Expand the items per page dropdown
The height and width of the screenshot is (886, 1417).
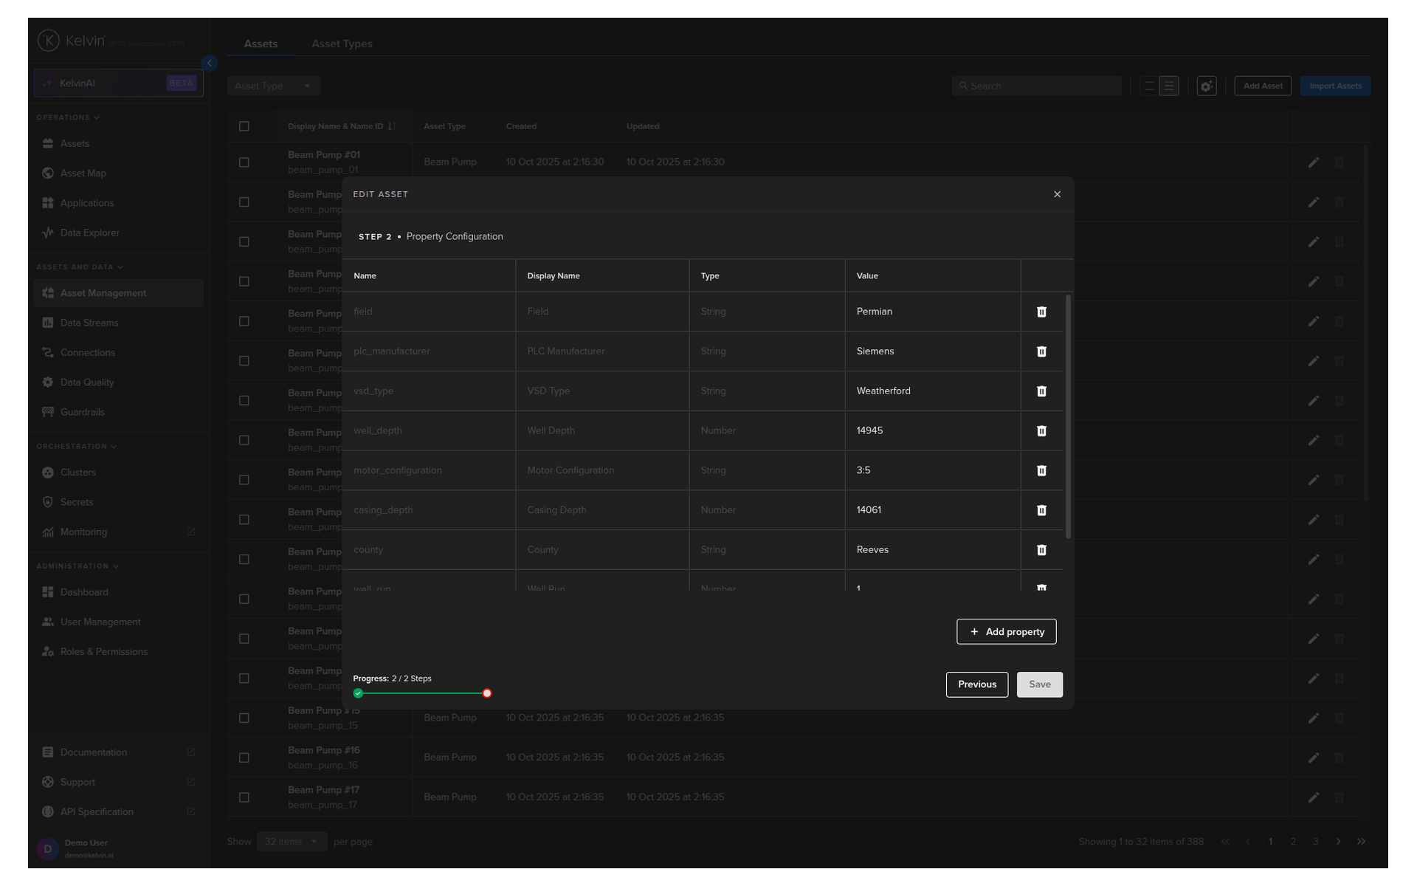pyautogui.click(x=292, y=842)
